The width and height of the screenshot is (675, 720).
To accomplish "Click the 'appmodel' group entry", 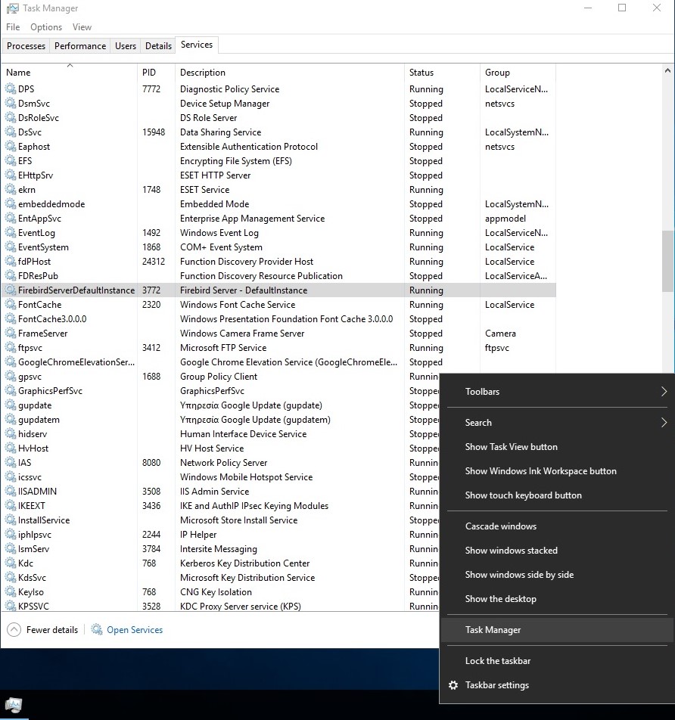I will click(505, 219).
